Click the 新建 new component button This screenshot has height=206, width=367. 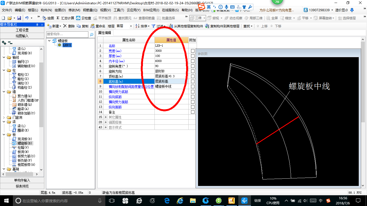tap(54, 26)
